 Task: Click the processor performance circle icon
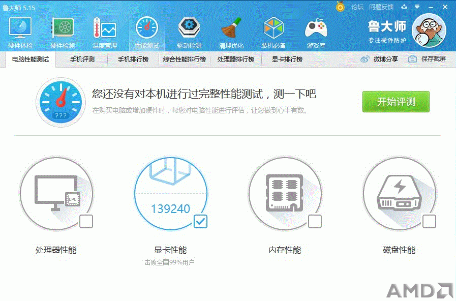point(56,194)
